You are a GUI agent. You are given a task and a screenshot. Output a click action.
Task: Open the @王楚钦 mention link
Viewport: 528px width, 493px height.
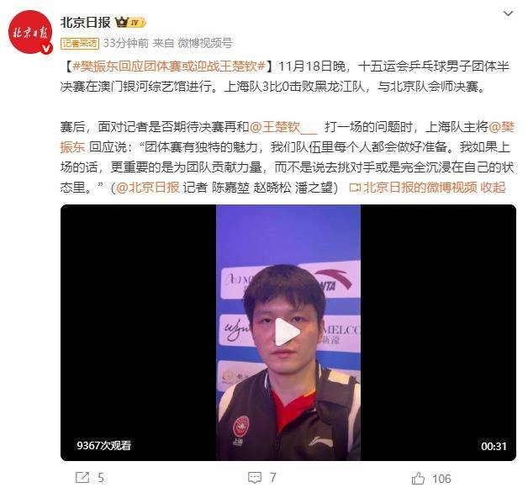click(x=283, y=127)
